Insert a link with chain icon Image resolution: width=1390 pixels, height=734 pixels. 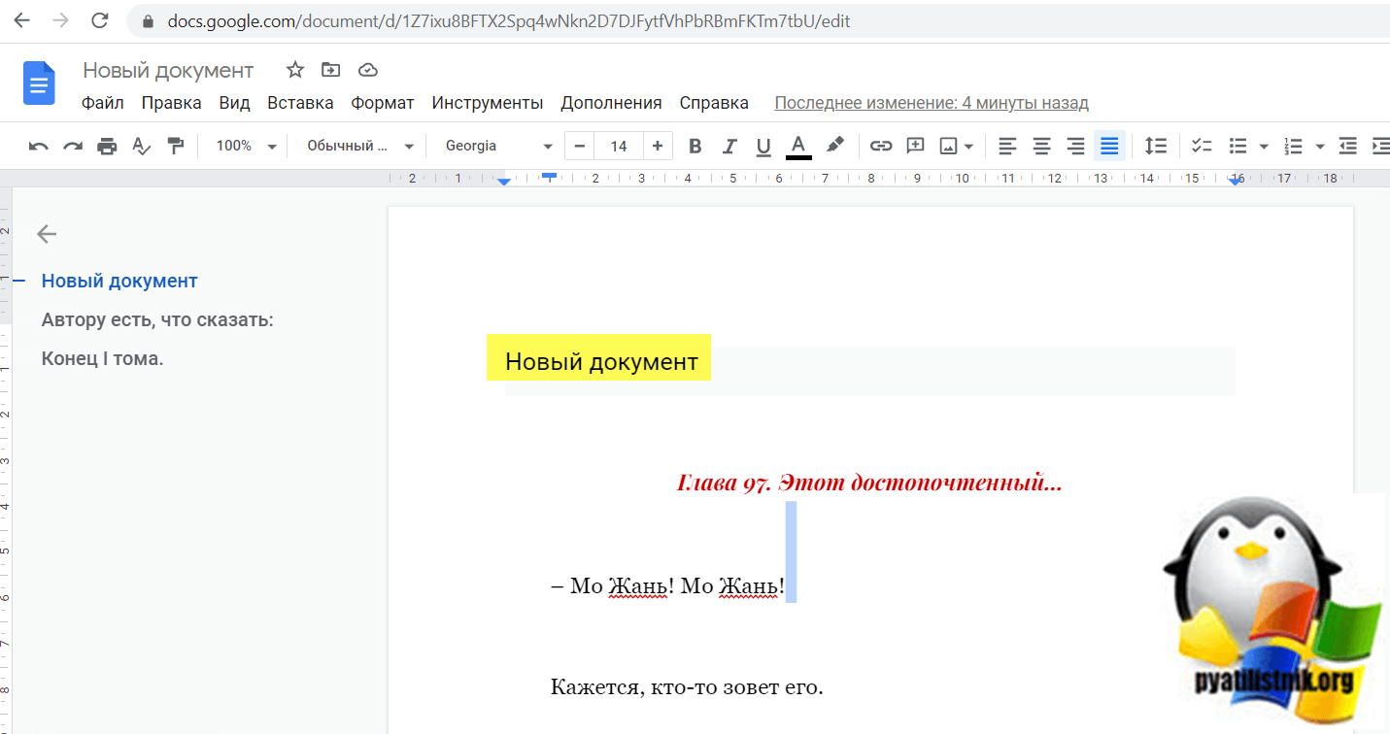coord(880,147)
